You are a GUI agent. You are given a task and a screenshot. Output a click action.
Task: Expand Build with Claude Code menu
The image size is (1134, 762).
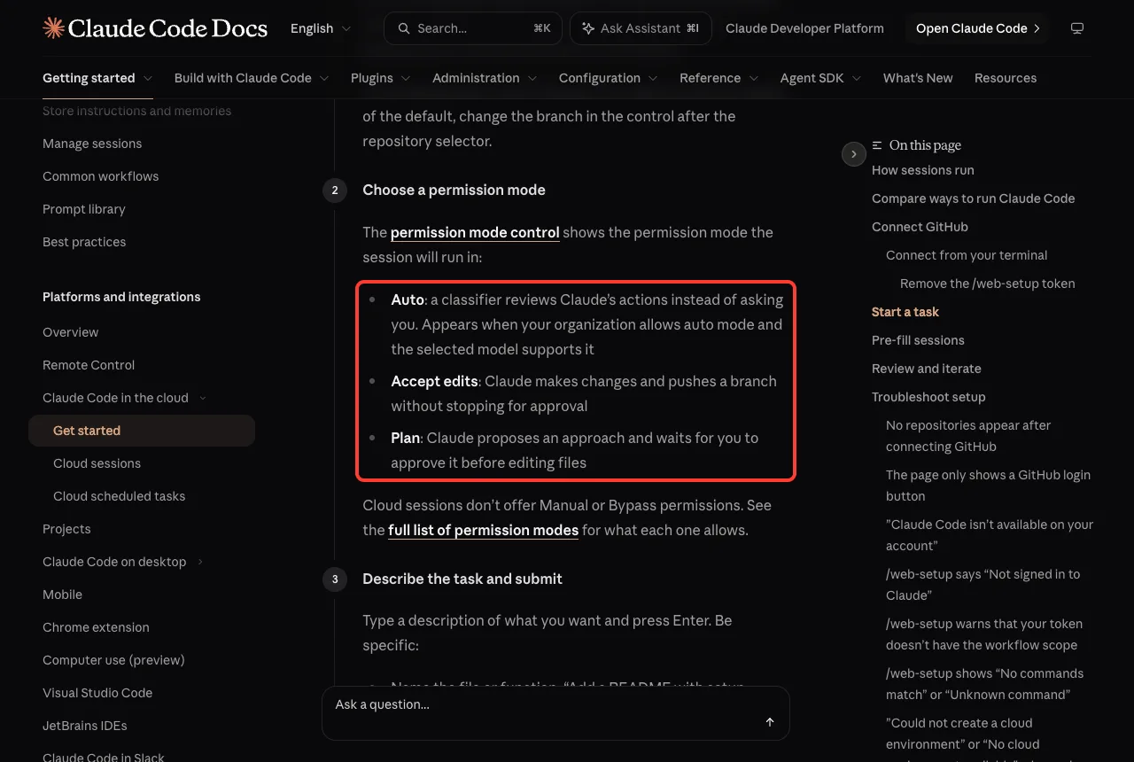point(252,78)
